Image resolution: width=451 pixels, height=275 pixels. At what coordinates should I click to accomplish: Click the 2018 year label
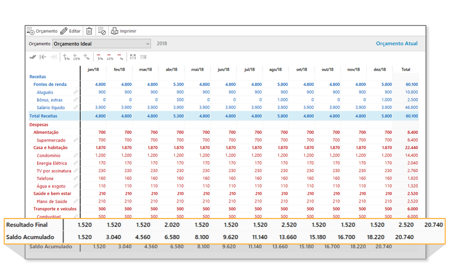(162, 43)
